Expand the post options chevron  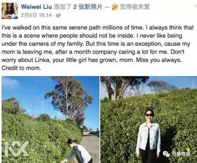tap(195, 6)
